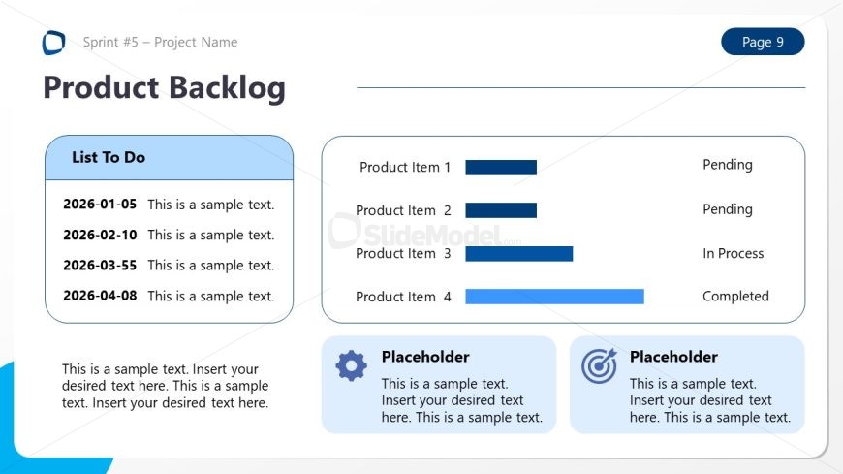843x474 pixels.
Task: Select the gear icon in first Placeholder card
Action: pos(351,365)
